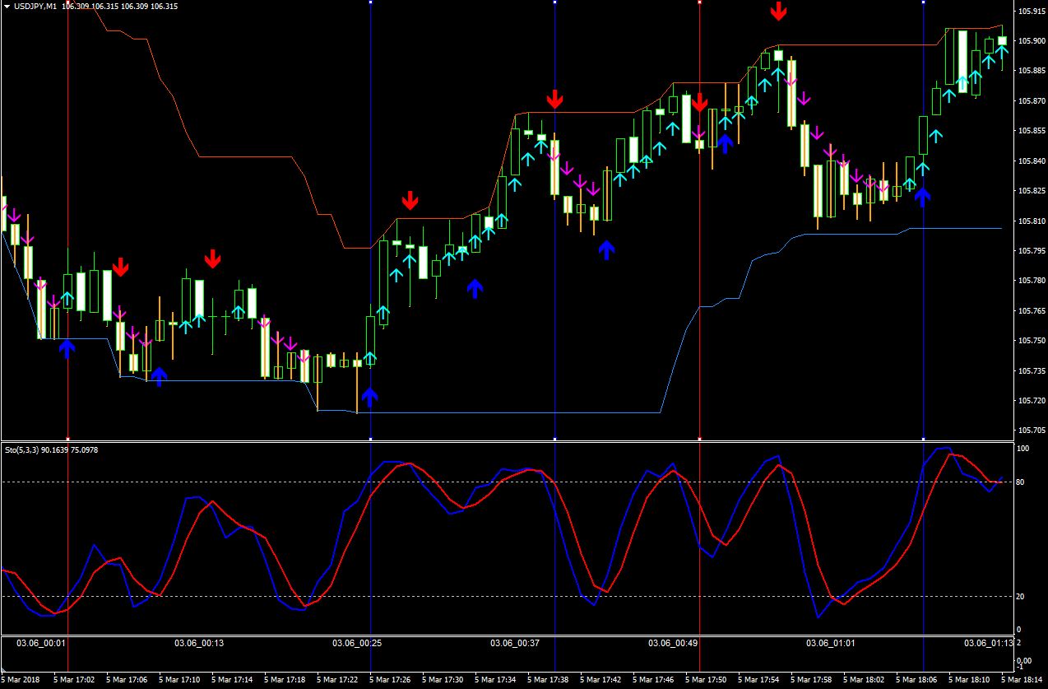The image size is (1048, 689).
Task: Click the 105.840 price label
Action: [x=1032, y=161]
